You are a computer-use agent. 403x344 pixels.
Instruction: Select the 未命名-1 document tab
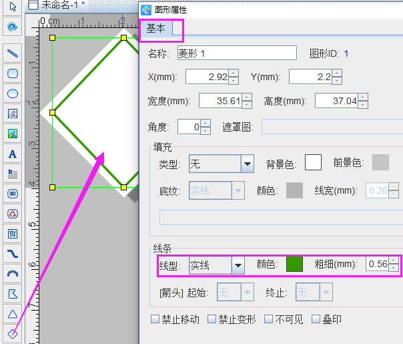[63, 5]
